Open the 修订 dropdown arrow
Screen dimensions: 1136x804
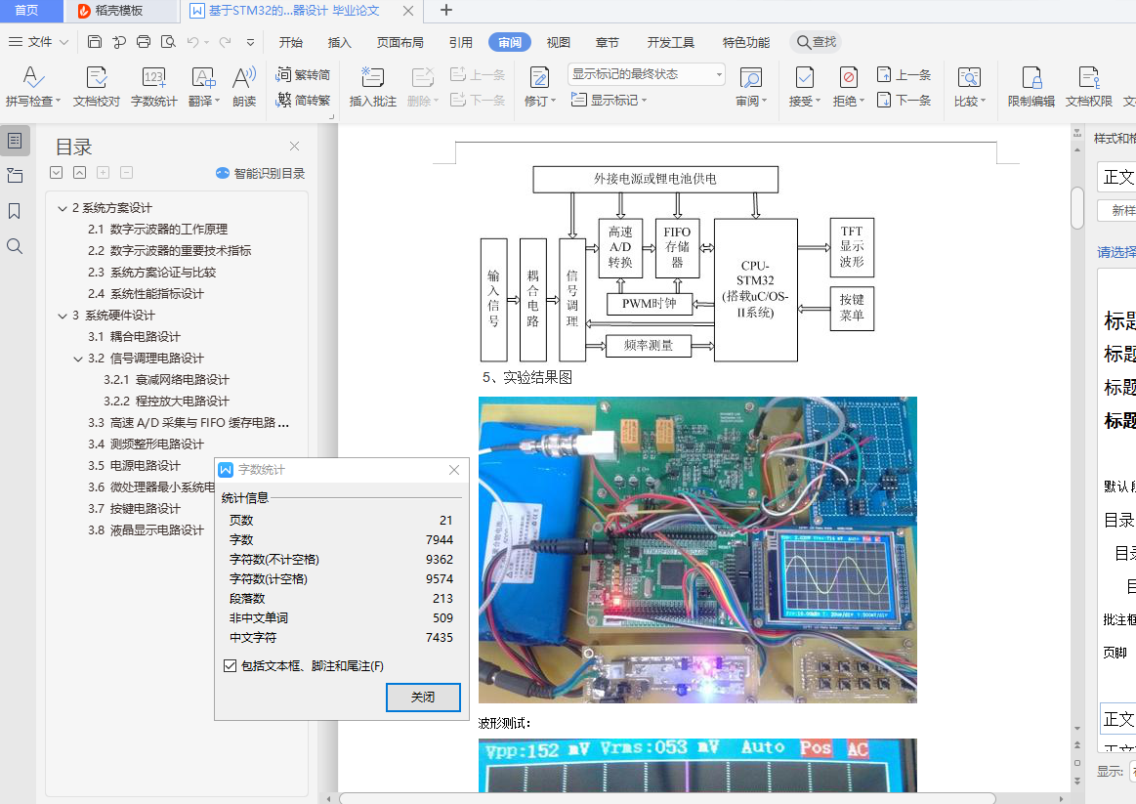click(554, 101)
